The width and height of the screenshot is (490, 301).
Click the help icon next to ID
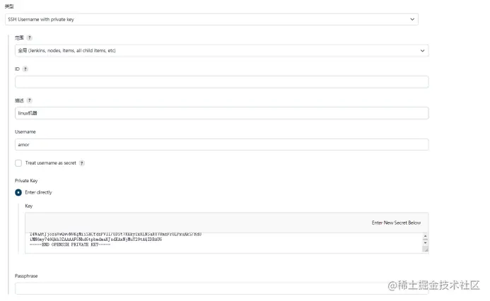[25, 69]
